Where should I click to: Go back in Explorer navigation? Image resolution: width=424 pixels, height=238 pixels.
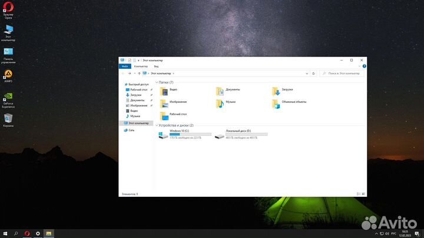pos(123,73)
